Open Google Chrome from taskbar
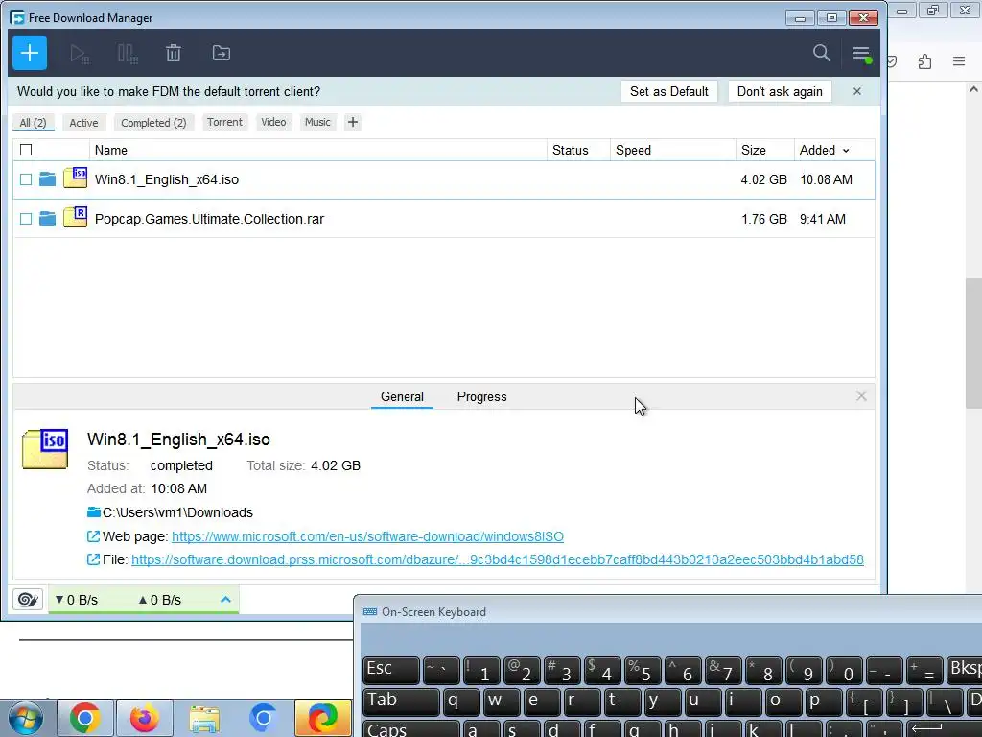Image resolution: width=982 pixels, height=737 pixels. click(x=84, y=718)
